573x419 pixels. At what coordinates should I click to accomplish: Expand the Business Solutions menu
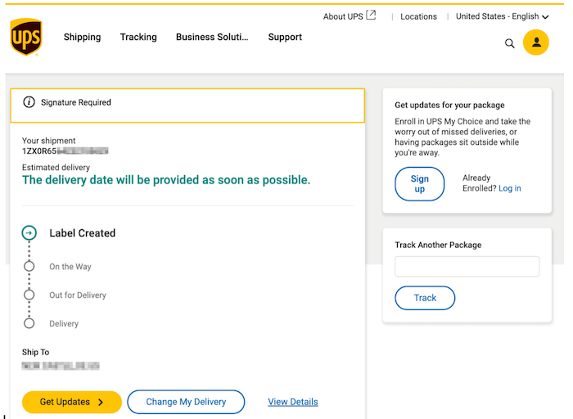pyautogui.click(x=211, y=37)
